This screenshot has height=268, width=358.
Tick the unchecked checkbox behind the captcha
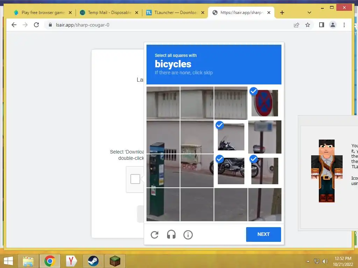coord(135,179)
